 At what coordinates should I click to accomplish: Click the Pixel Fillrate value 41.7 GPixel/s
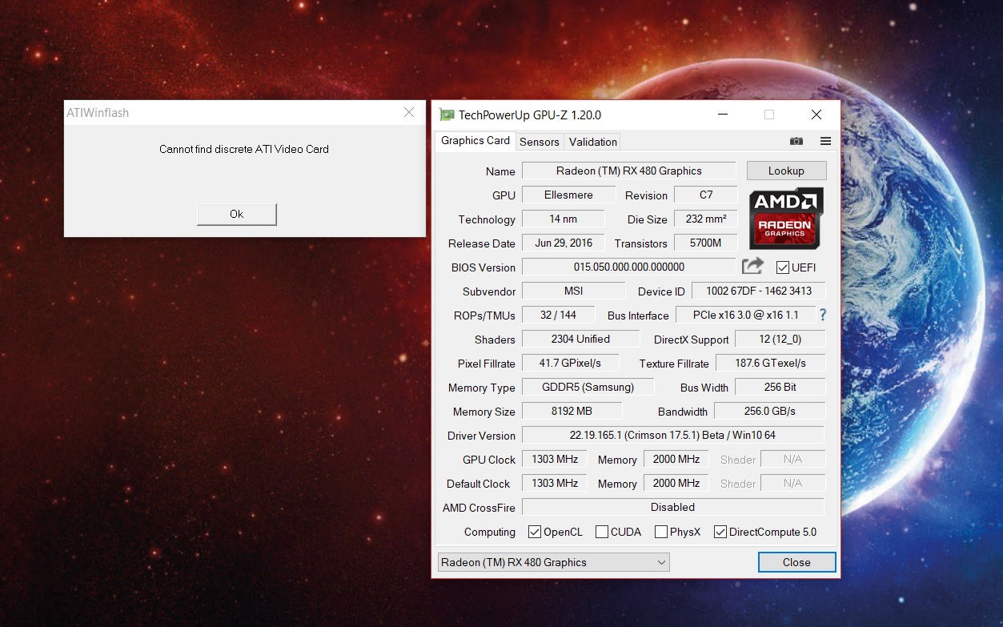(x=570, y=363)
